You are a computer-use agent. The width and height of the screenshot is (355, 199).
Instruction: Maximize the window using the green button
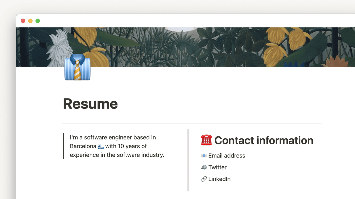click(x=38, y=21)
